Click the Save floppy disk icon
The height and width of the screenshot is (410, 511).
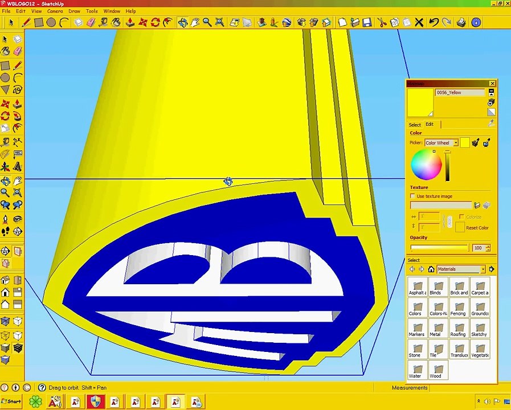(367, 22)
